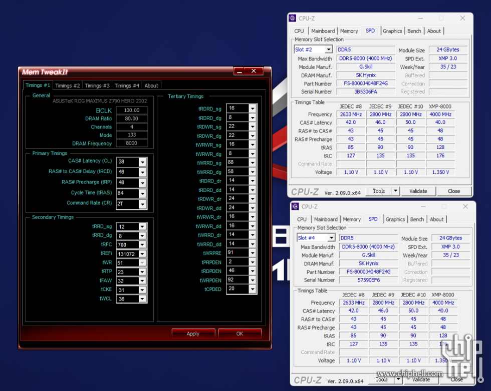Expand the tRTP dropdown
The image size is (491, 391).
[x=142, y=272]
